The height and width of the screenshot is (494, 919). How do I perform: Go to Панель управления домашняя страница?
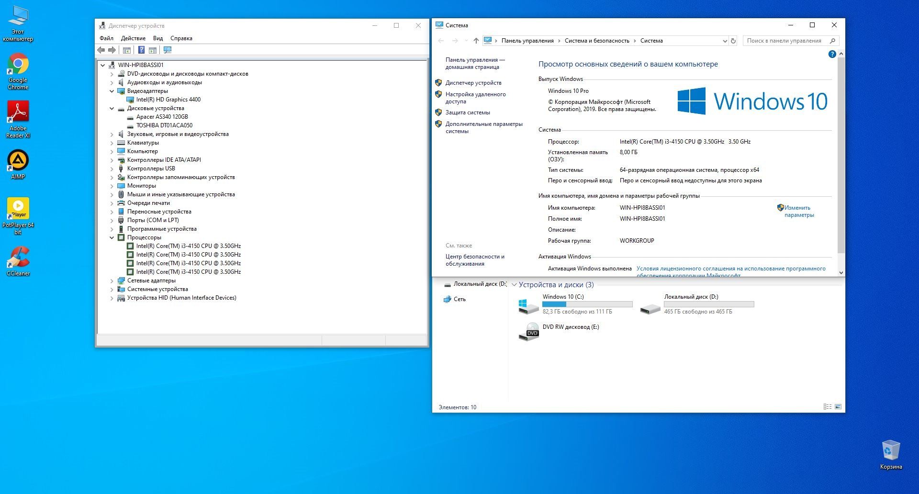coord(475,63)
